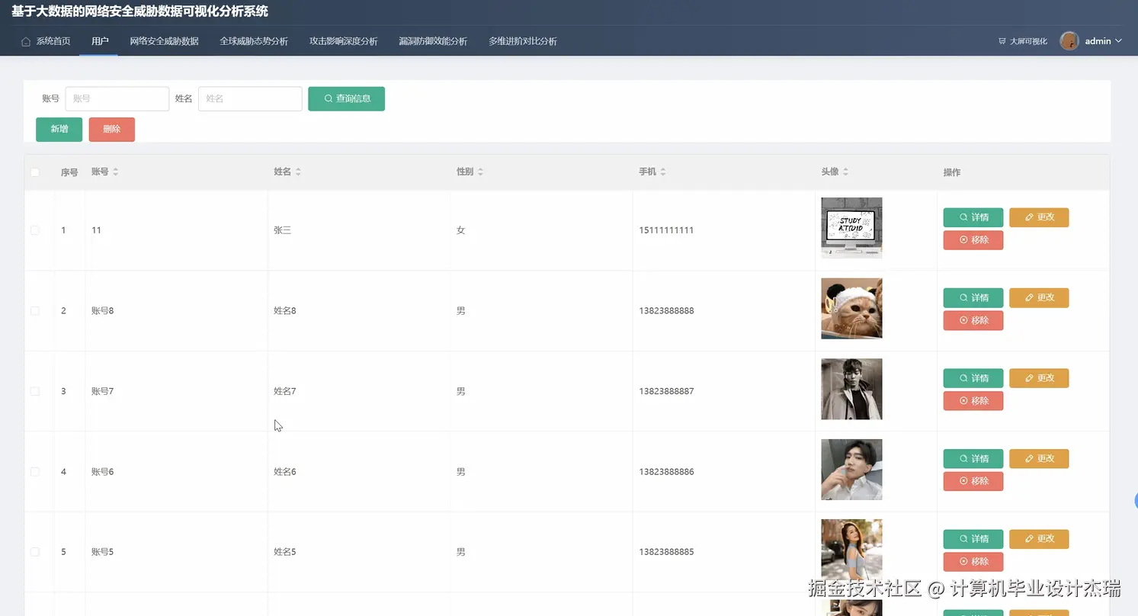This screenshot has height=616, width=1138.
Task: Click the 查询信息 search button
Action: click(x=346, y=99)
